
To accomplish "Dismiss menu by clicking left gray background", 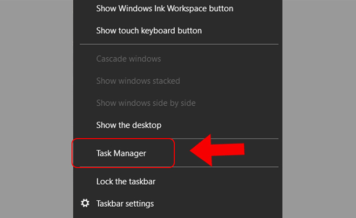I will (x=36, y=109).
